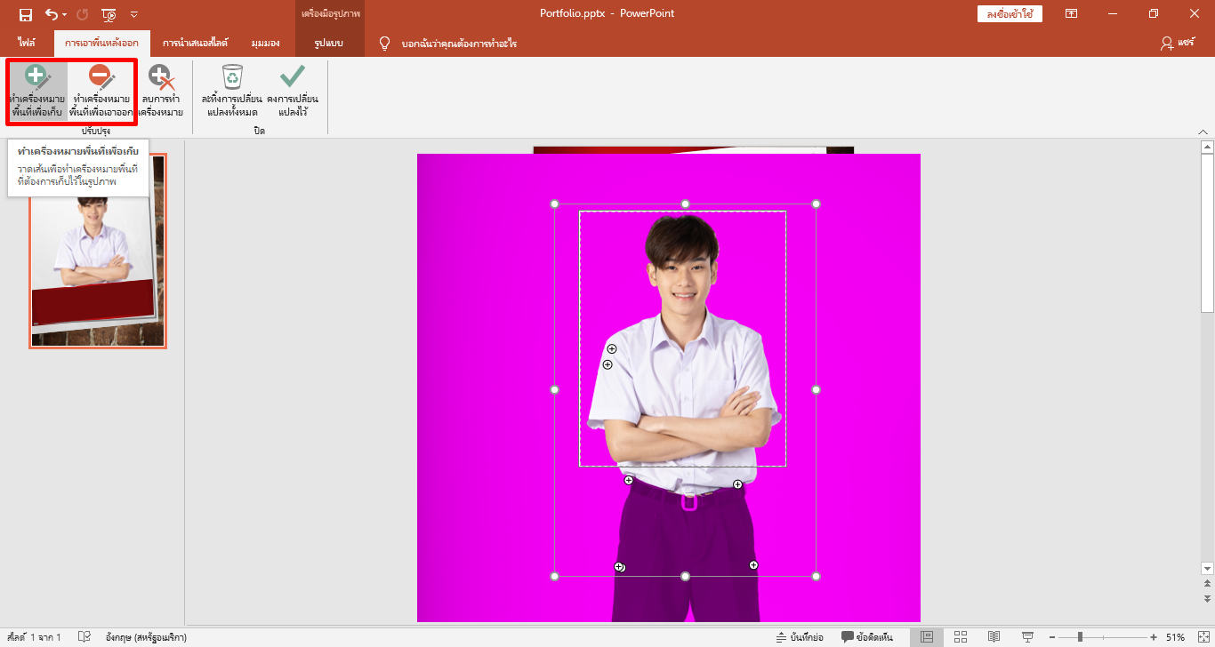Select the Mark Areas to Remove tool
1215x647 pixels.
point(101,91)
